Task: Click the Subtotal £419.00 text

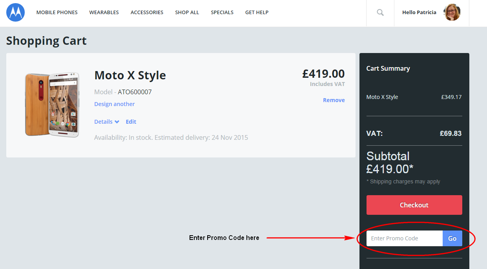Action: 390,163
